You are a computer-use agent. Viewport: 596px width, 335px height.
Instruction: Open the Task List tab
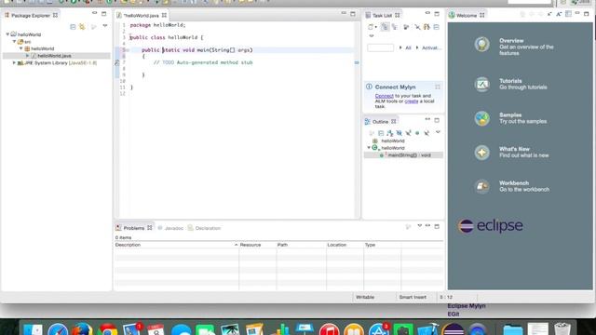click(x=382, y=16)
